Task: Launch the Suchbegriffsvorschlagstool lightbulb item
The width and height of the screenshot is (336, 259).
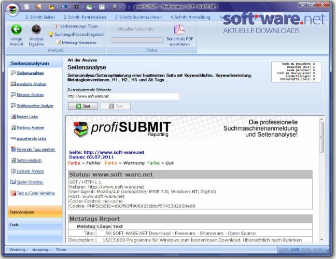Action: click(76, 34)
